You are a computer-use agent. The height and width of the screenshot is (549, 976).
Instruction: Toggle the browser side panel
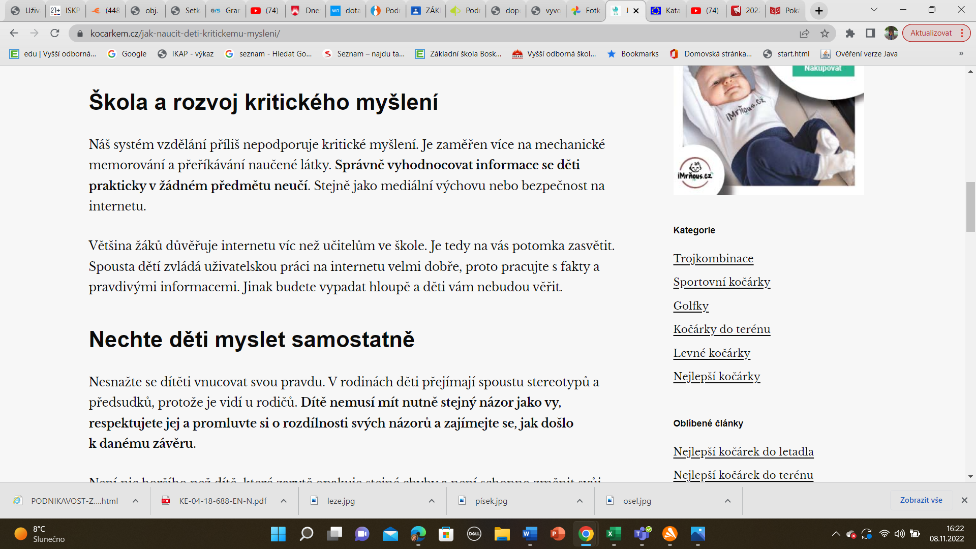[870, 33]
